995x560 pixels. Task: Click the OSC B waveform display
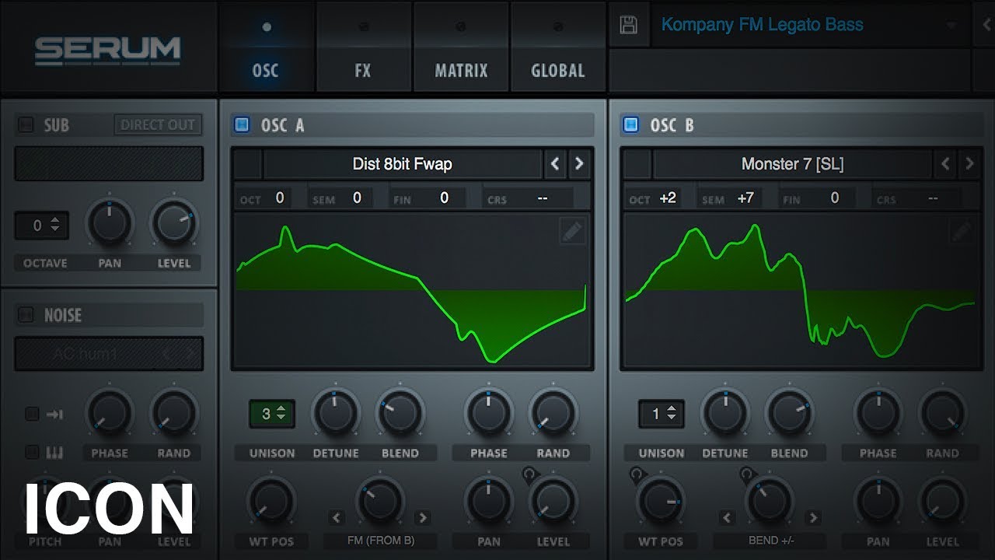coord(801,289)
